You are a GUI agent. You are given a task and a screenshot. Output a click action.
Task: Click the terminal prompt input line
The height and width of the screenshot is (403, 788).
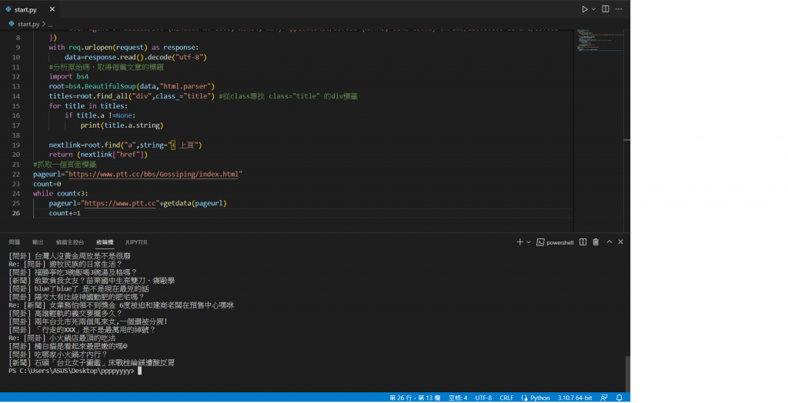pos(75,371)
